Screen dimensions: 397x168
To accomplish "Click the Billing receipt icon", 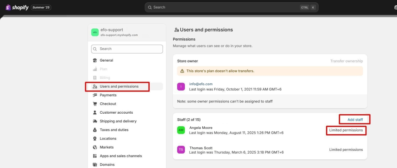I will [x=95, y=78].
